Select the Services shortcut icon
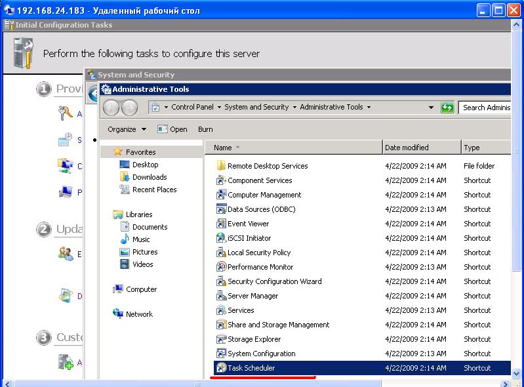Image resolution: width=524 pixels, height=387 pixels. click(x=221, y=310)
